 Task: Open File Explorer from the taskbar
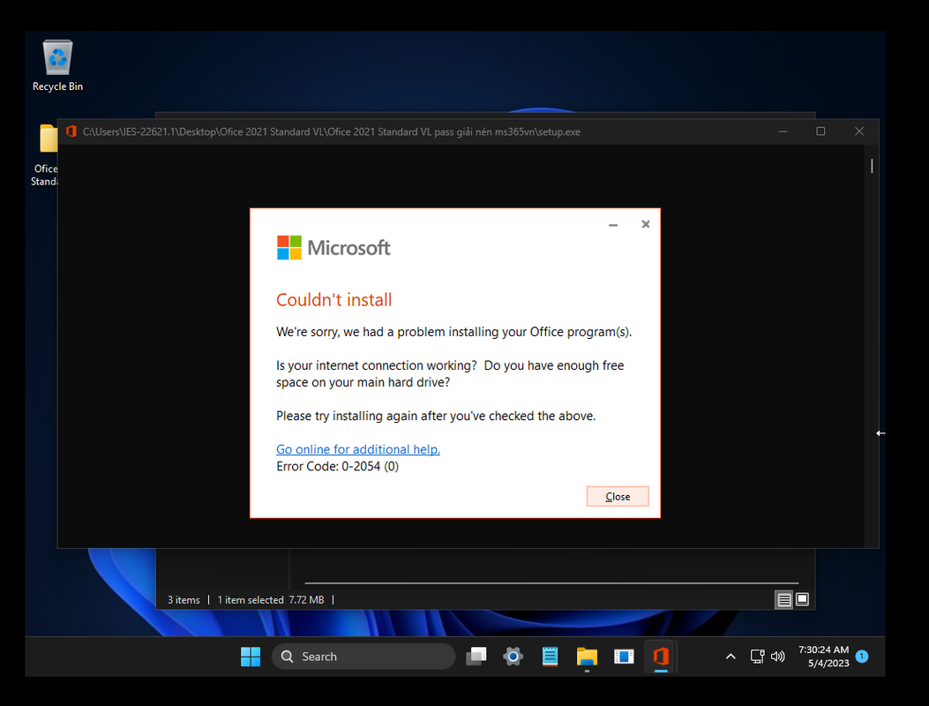(587, 657)
